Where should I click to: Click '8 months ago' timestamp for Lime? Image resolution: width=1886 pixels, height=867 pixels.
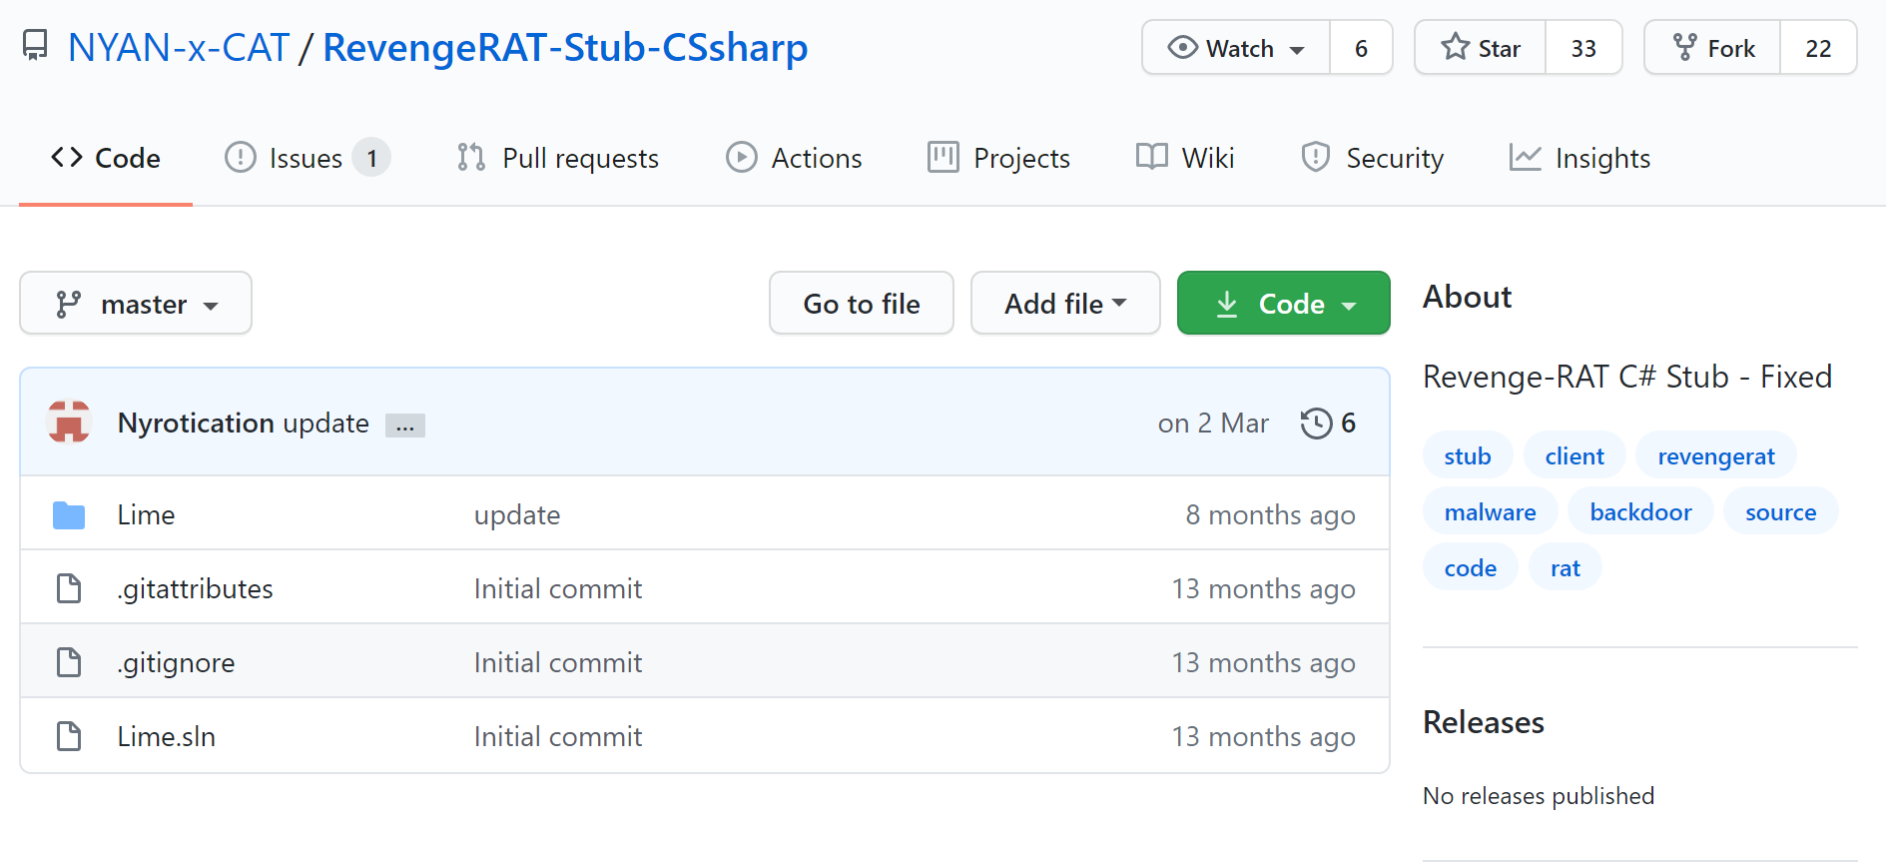coord(1270,515)
